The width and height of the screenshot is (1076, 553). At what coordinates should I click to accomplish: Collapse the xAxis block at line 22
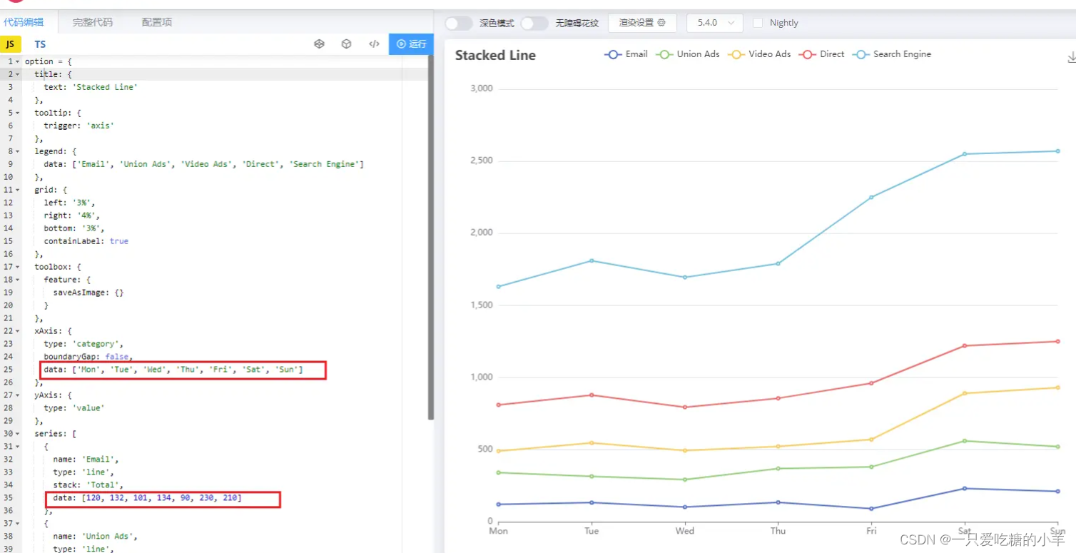tap(18, 331)
